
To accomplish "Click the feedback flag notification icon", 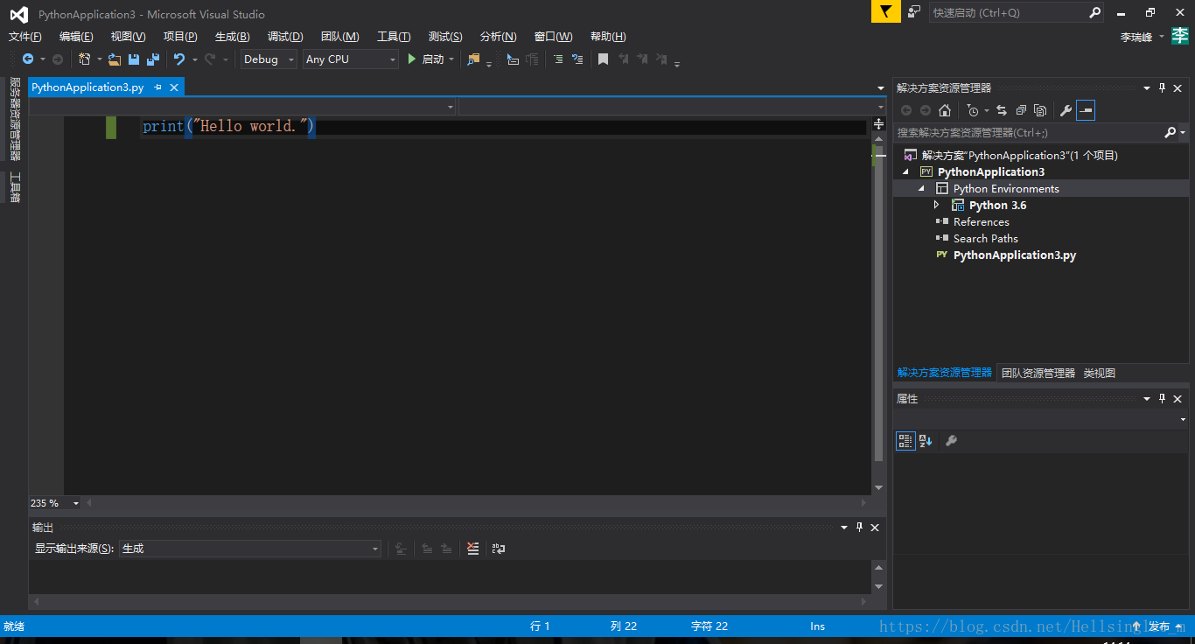I will click(886, 11).
